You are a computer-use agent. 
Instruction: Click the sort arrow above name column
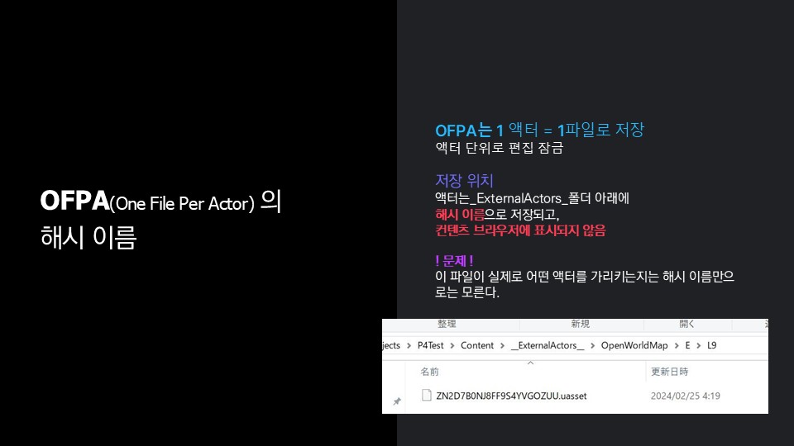pos(530,363)
